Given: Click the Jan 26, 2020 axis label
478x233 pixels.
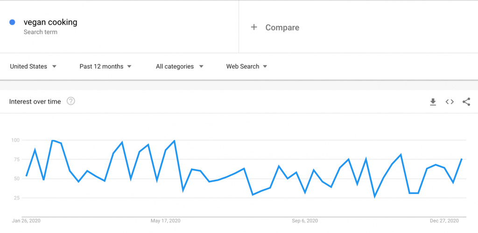Looking at the screenshot, I should (x=26, y=221).
